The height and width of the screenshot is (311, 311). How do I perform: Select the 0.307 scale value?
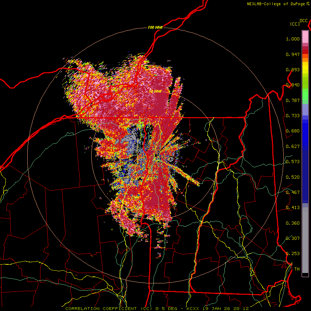point(293,238)
